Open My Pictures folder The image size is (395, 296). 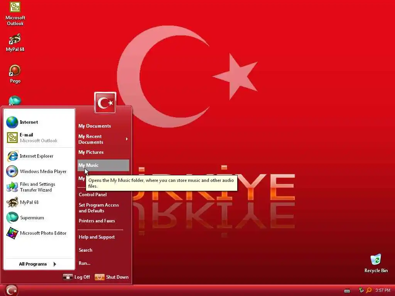[103, 152]
